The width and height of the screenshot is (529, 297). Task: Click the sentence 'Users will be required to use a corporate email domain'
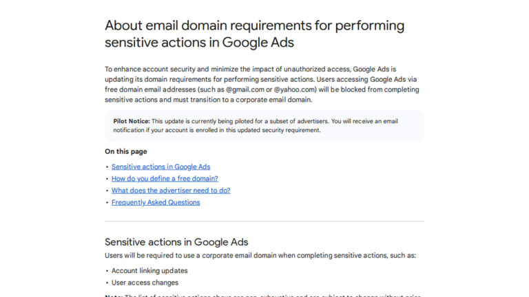pos(260,256)
